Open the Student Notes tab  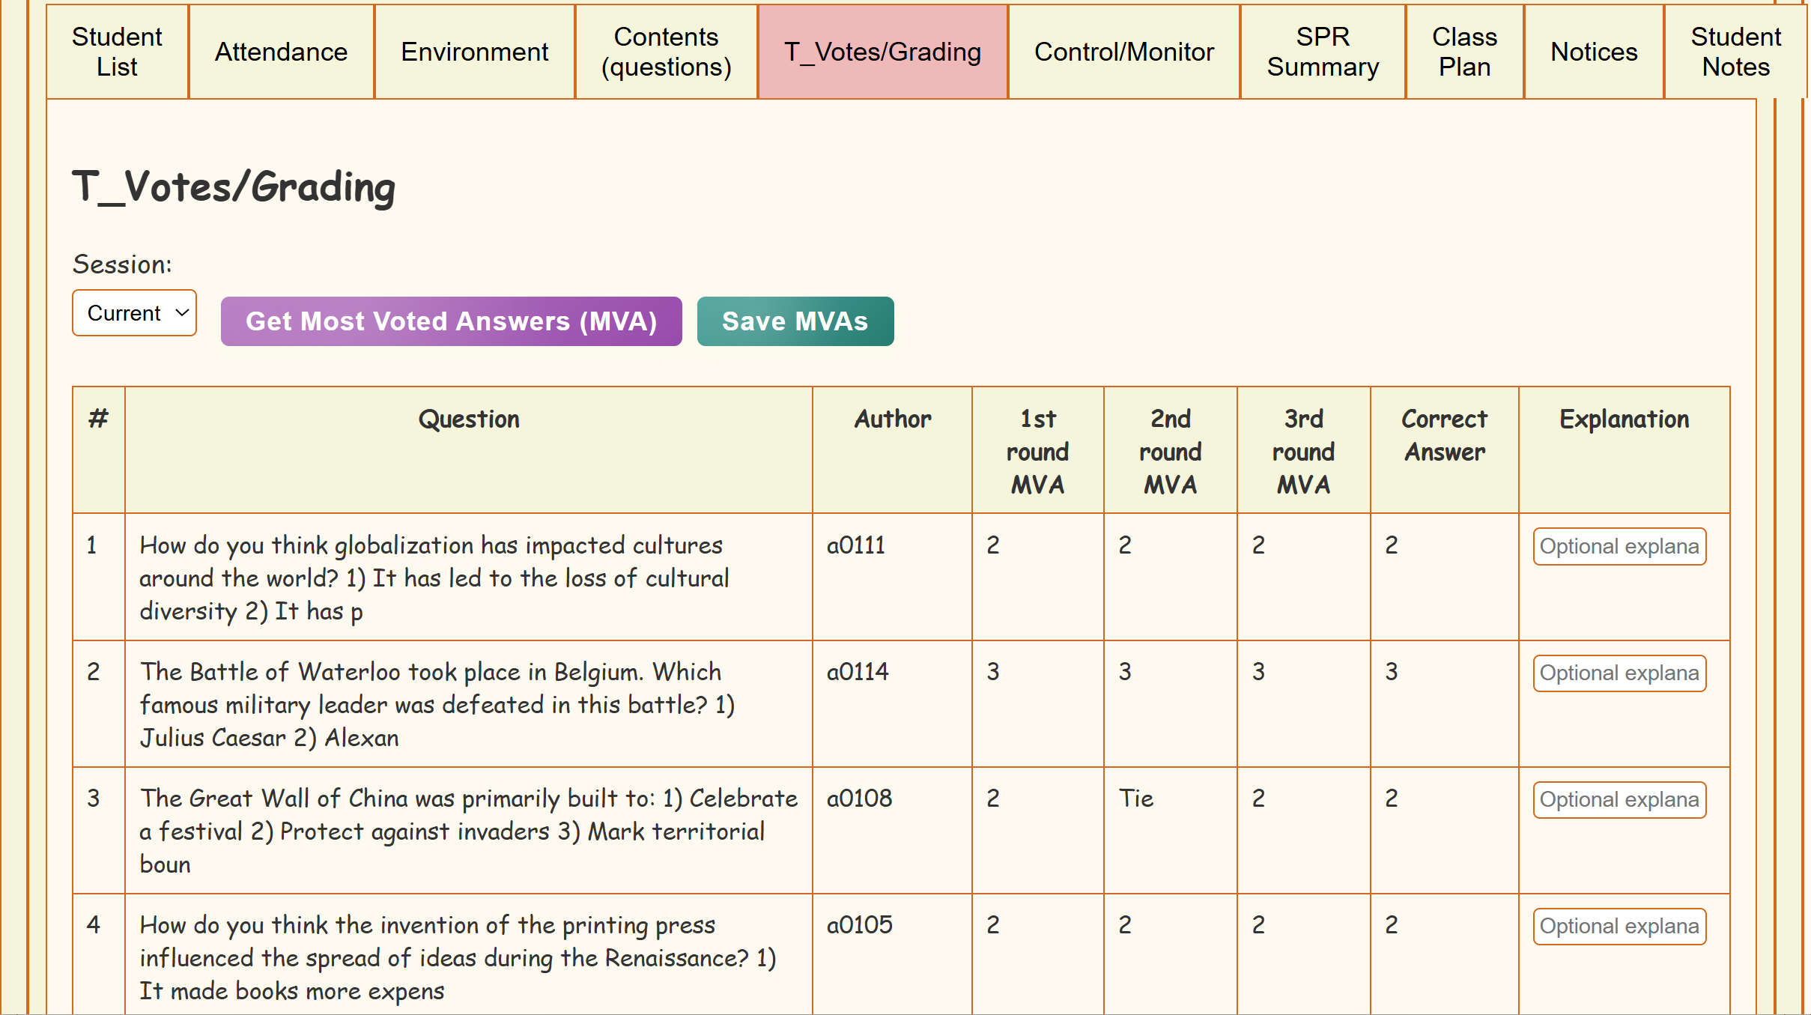1735,52
